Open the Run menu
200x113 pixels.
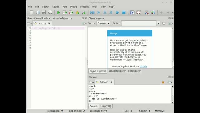pyautogui.click(x=65, y=7)
